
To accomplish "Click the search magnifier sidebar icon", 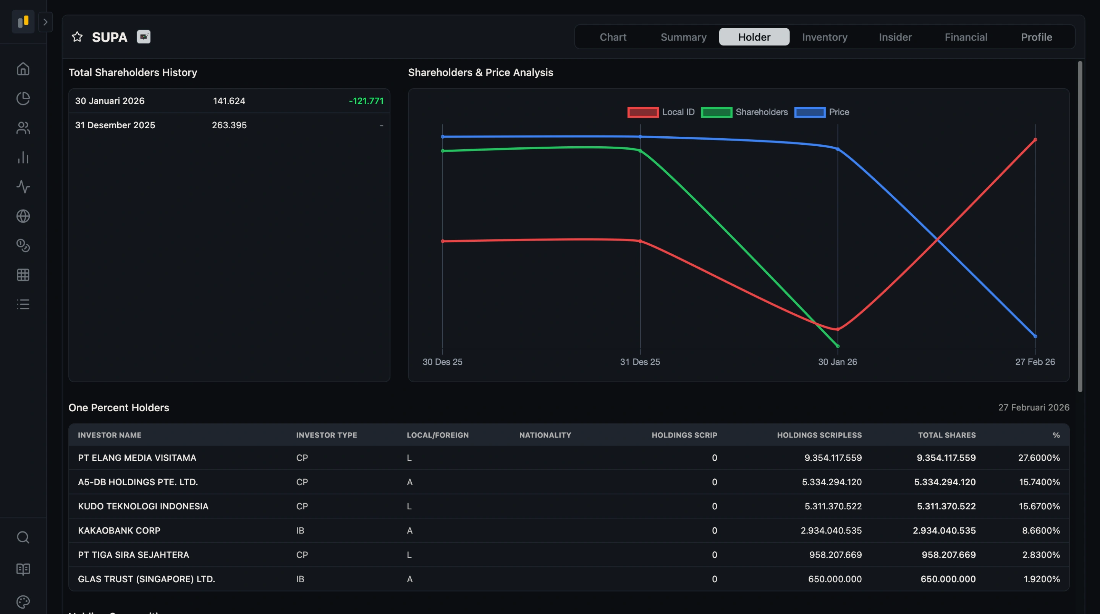I will [x=23, y=537].
